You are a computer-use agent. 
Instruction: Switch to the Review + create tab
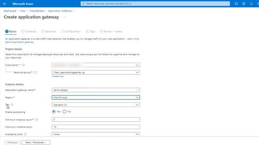point(111,31)
